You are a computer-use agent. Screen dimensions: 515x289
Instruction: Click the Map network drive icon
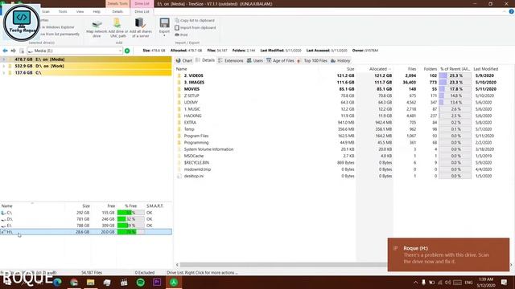pos(97,24)
